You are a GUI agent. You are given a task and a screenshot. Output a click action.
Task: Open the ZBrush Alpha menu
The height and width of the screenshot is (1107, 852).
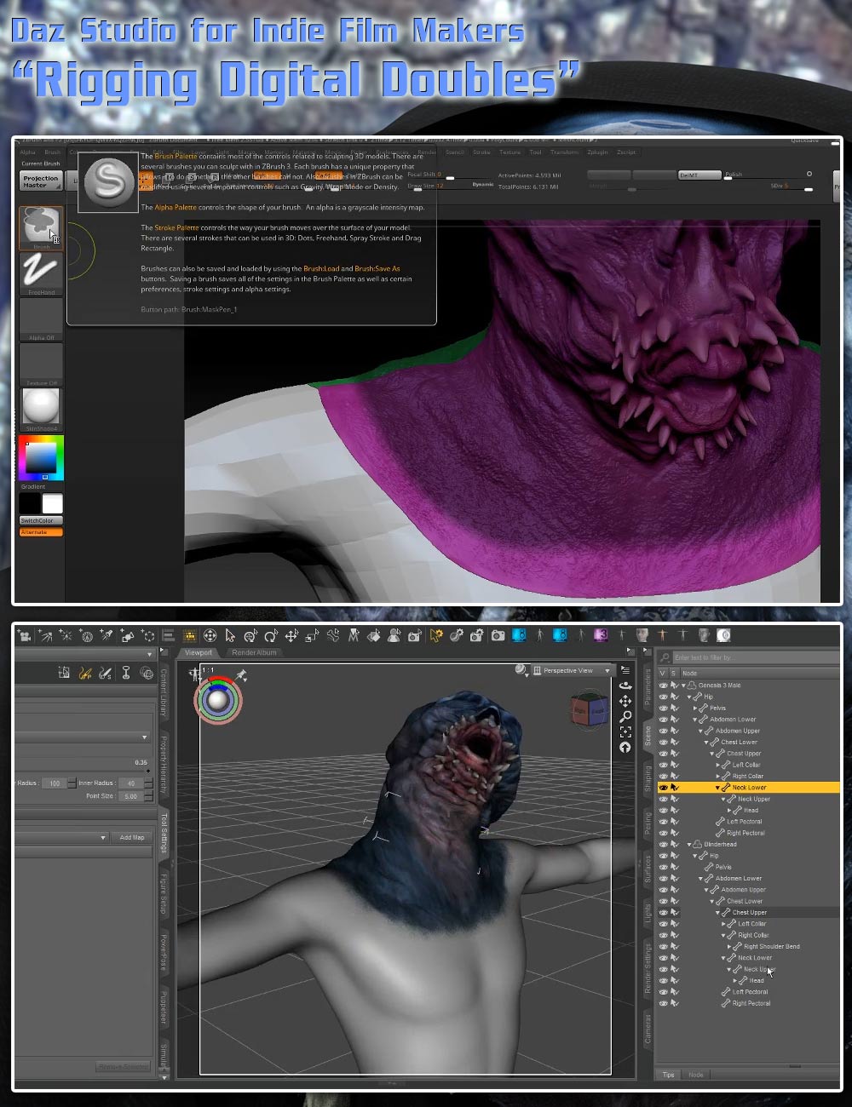(28, 152)
